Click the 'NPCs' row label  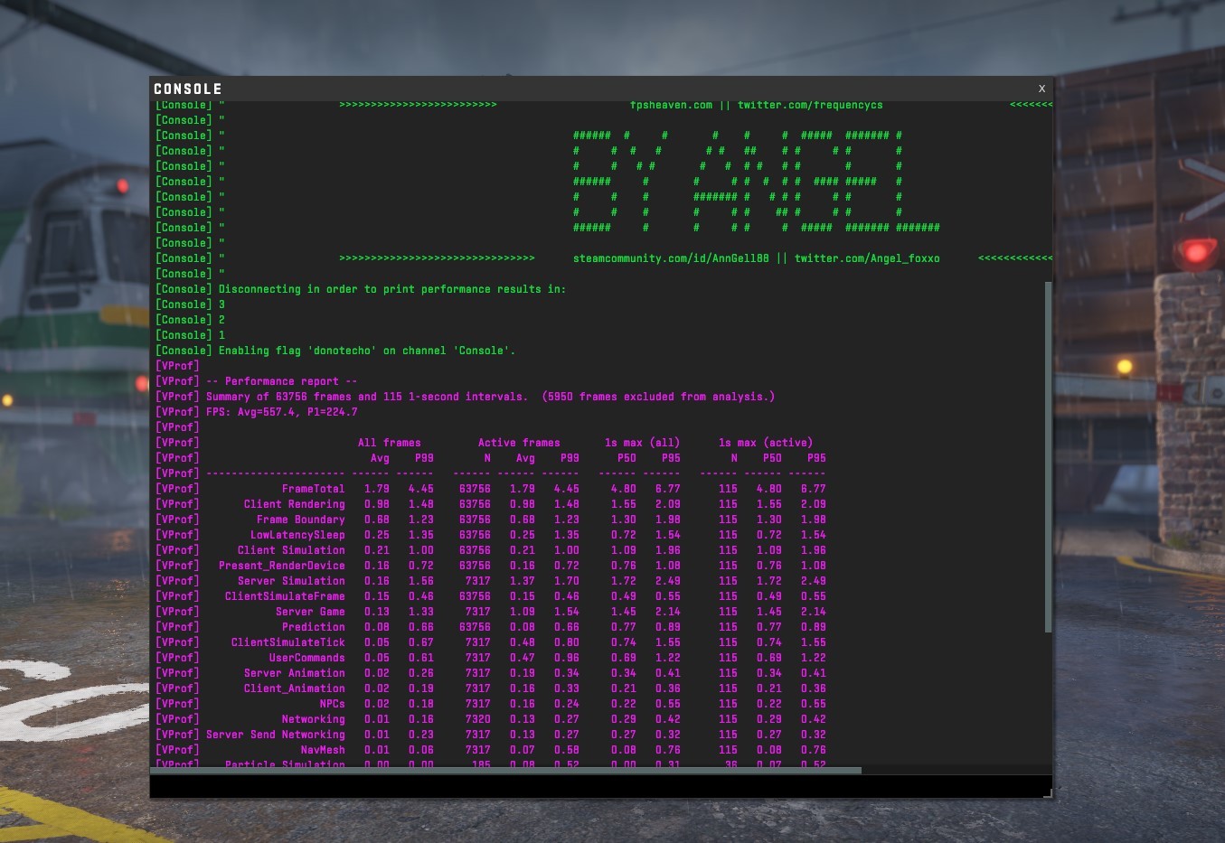tap(333, 704)
